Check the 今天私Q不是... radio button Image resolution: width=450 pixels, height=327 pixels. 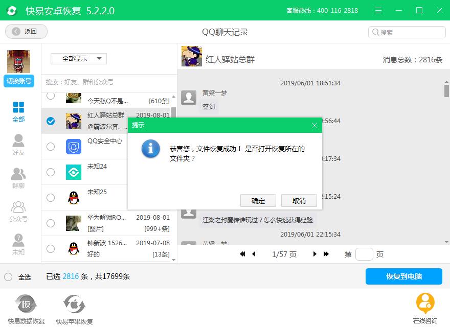coord(51,96)
